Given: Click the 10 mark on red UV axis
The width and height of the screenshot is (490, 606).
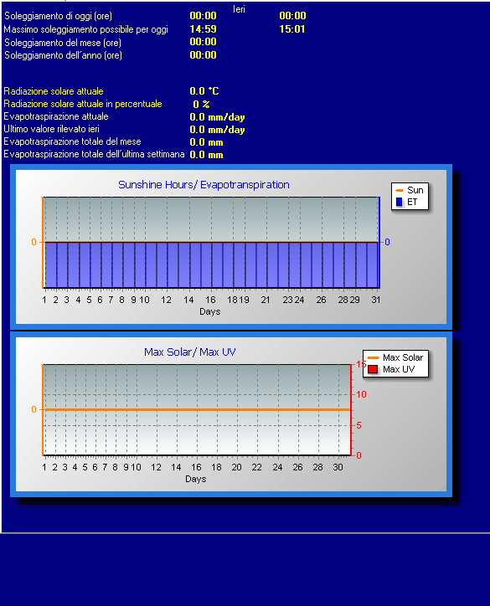Looking at the screenshot, I should point(361,394).
